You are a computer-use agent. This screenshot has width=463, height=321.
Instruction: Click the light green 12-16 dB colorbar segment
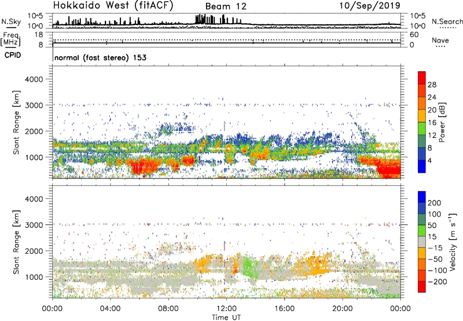coord(422,129)
